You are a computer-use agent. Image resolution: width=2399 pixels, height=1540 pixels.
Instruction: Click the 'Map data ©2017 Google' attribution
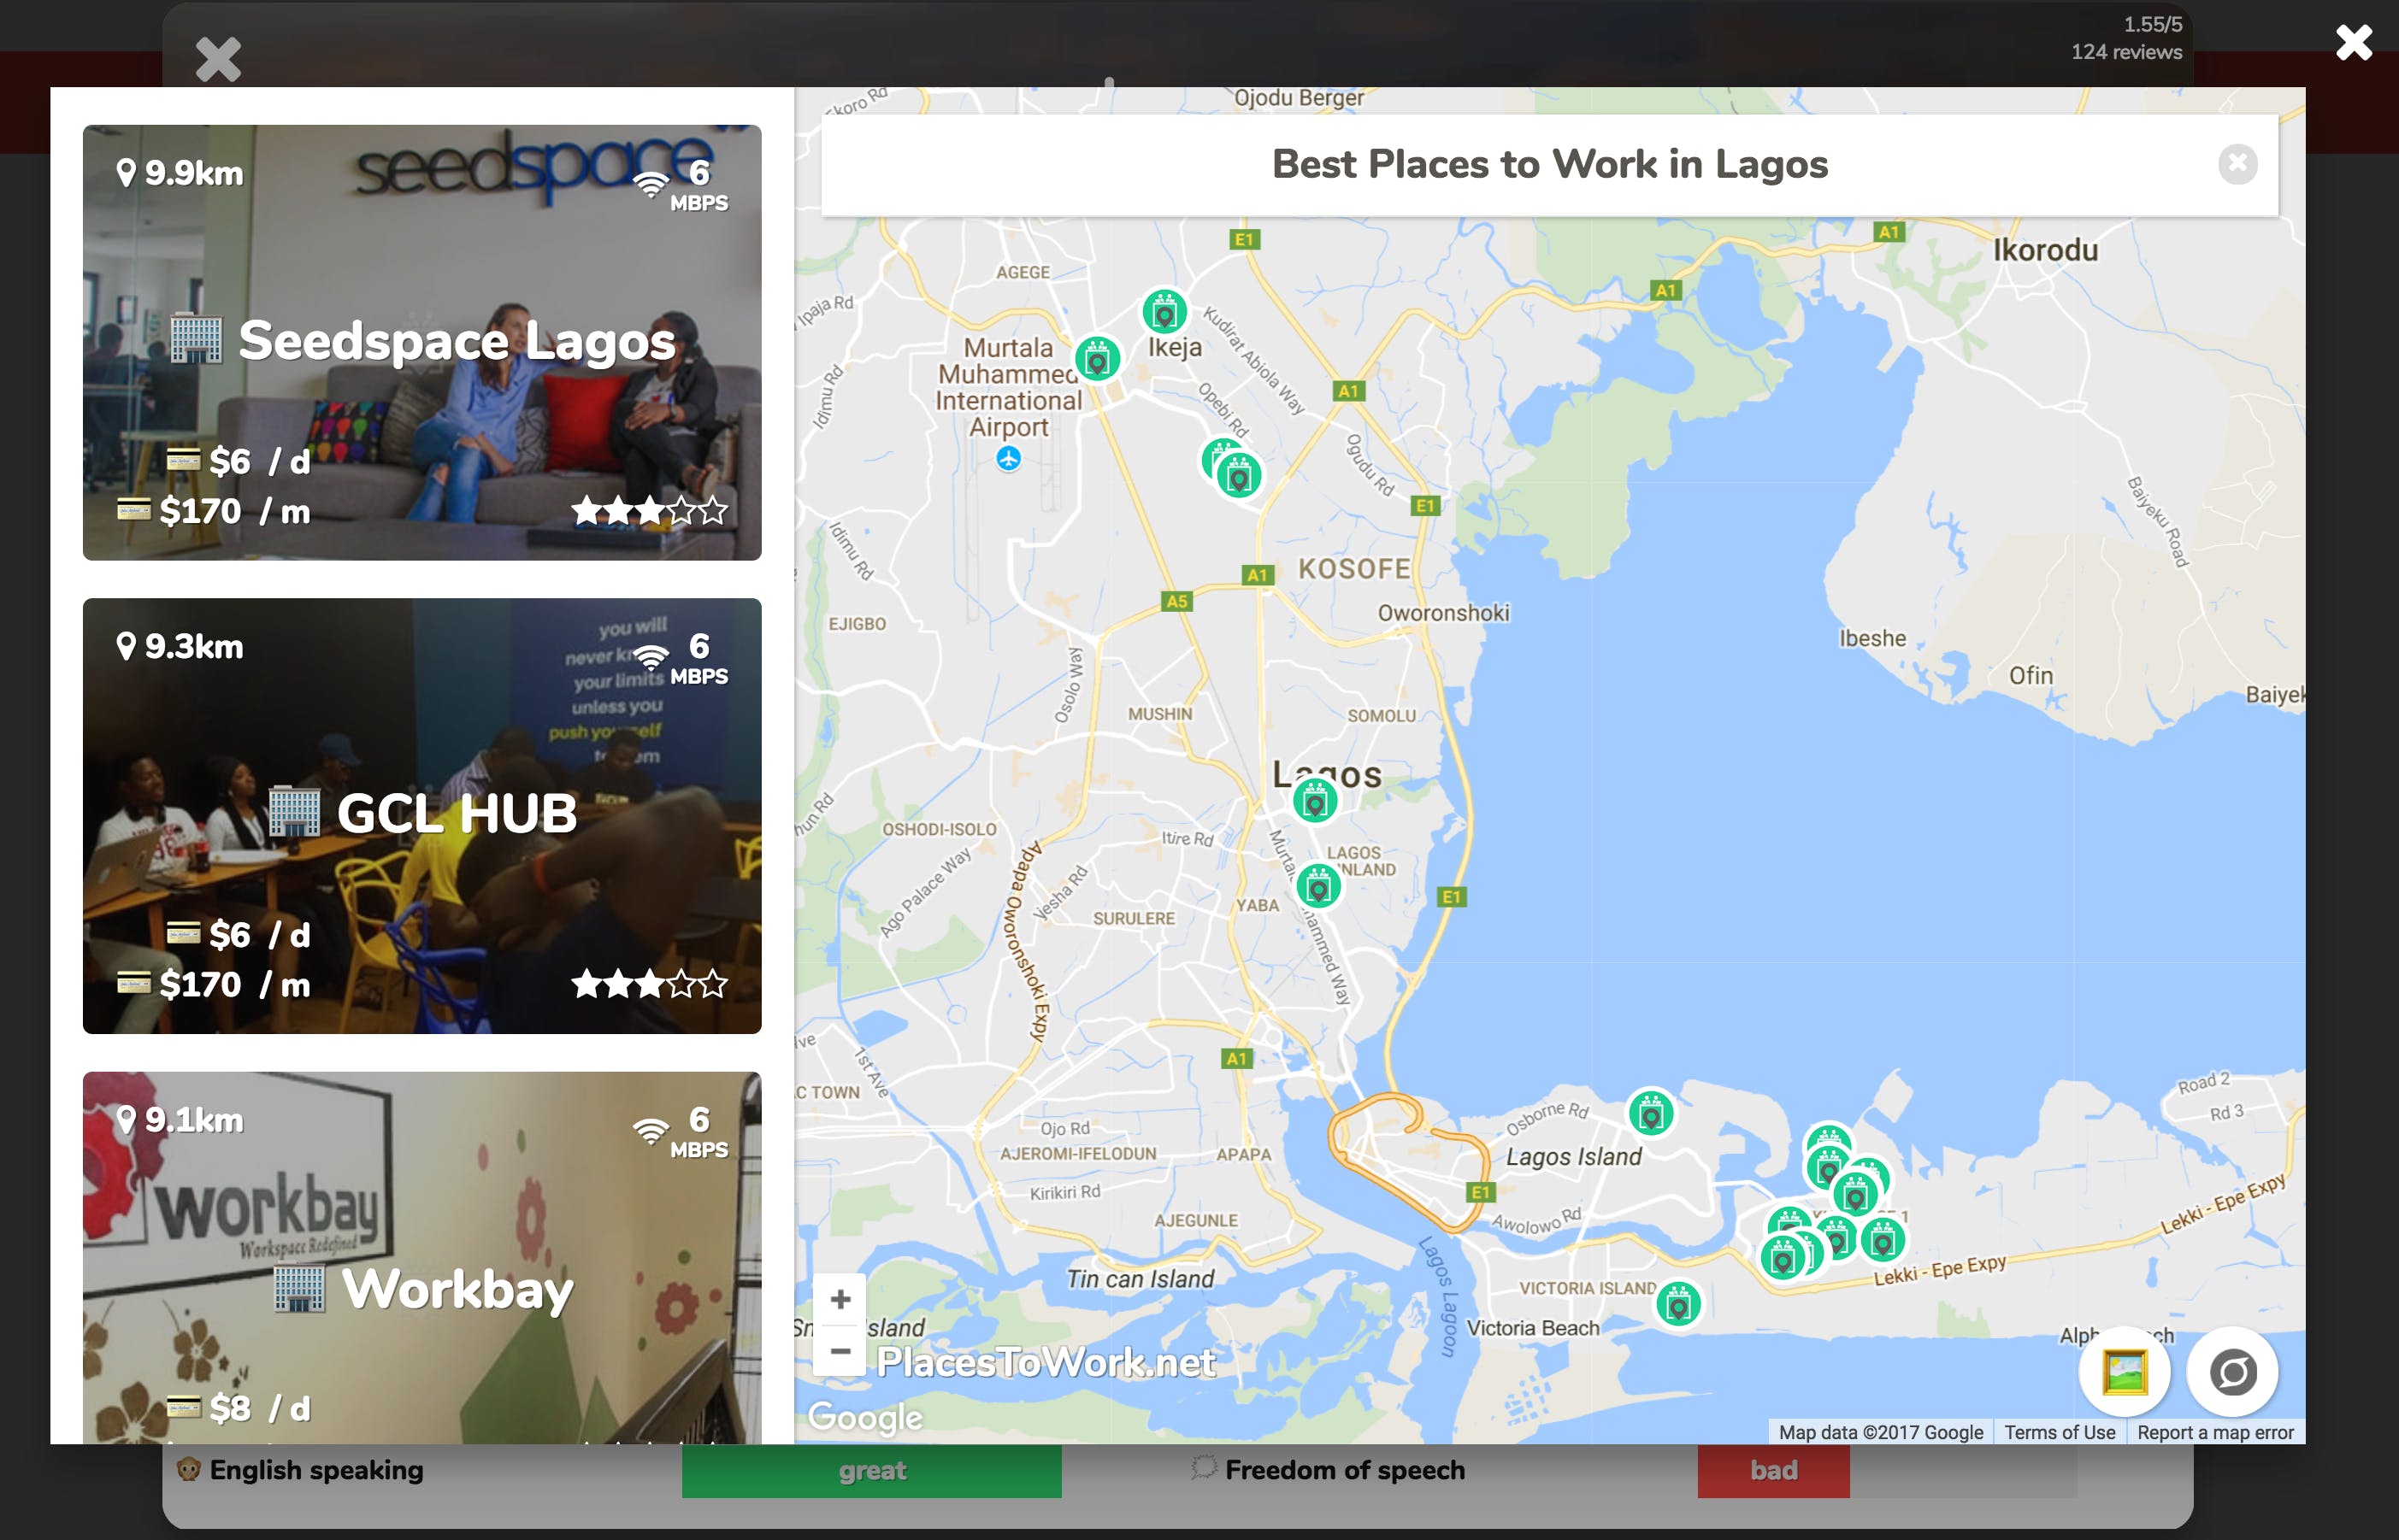click(x=1881, y=1432)
